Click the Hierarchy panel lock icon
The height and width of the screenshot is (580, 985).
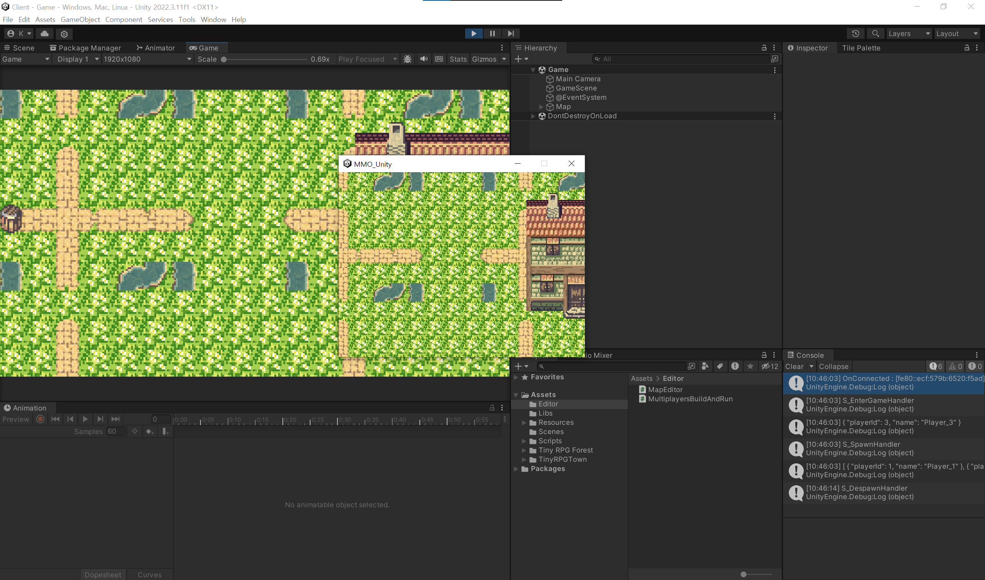(x=764, y=48)
